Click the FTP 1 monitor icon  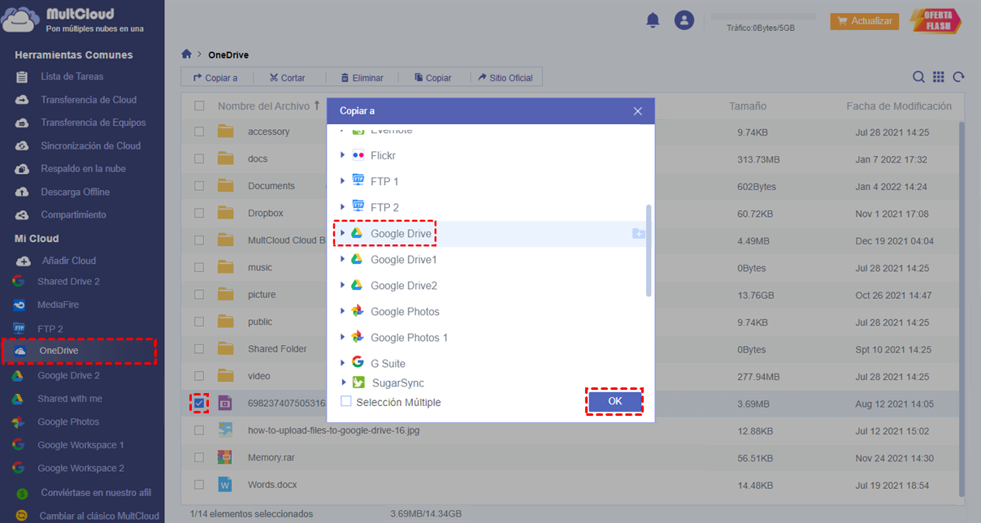tap(358, 180)
